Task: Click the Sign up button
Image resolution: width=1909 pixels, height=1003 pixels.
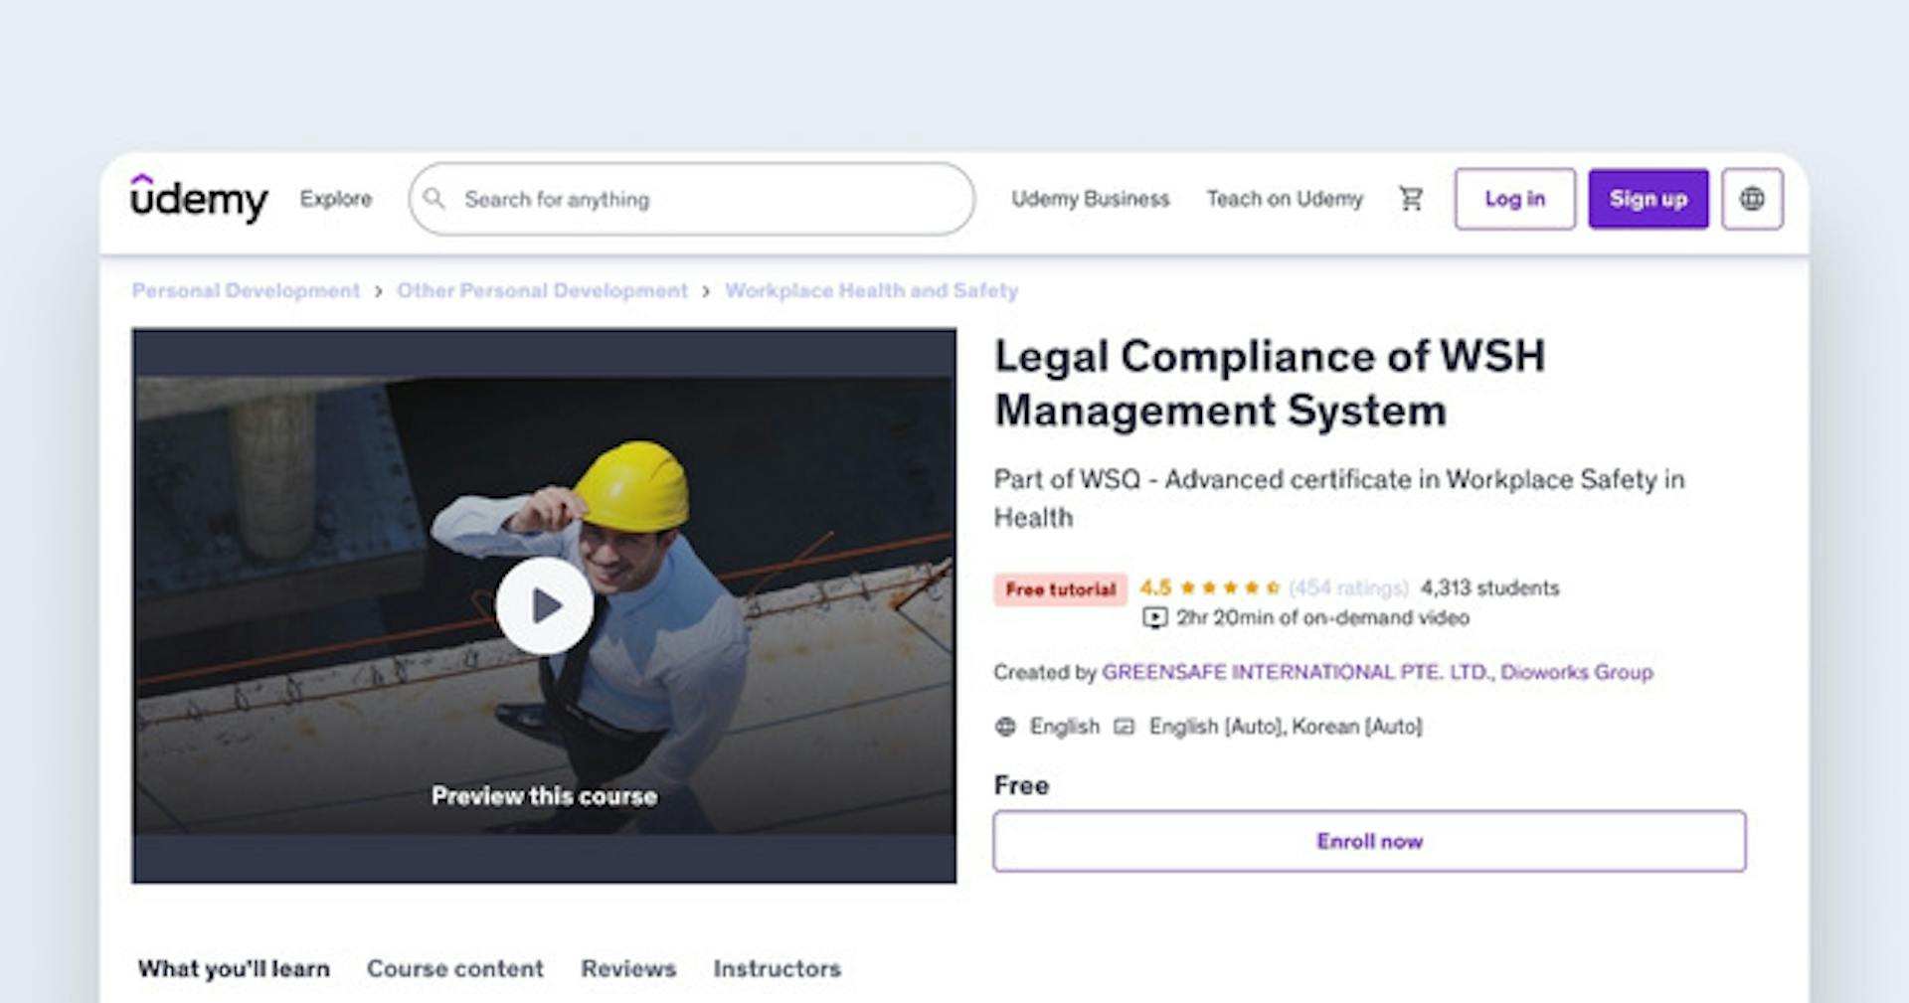Action: pyautogui.click(x=1648, y=199)
